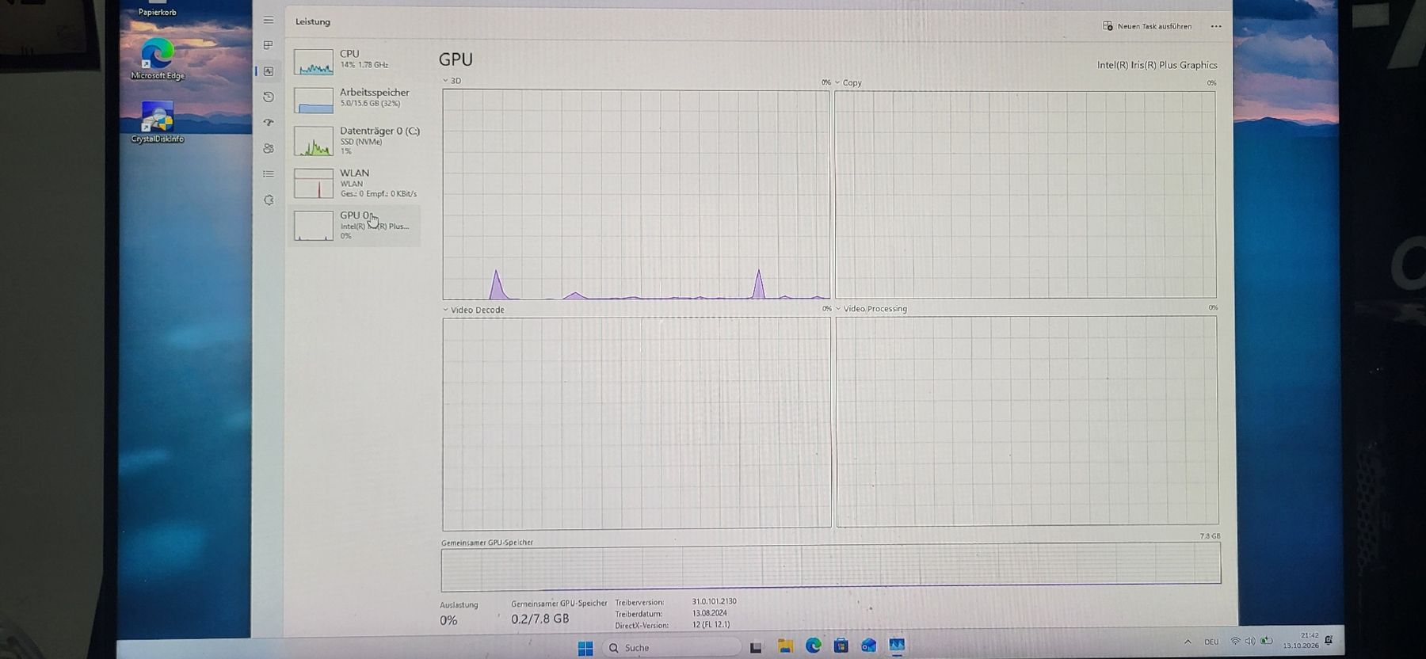Select the Arbeitsspeicher performance entry
Screen dimensions: 1426x659
pos(354,100)
